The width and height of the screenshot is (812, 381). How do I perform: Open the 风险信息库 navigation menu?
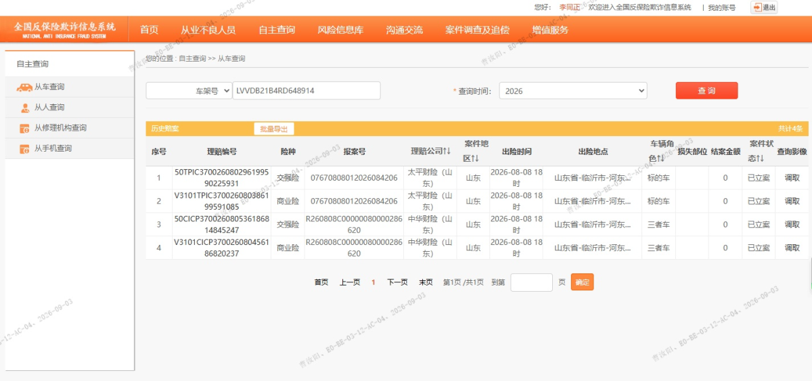[x=340, y=30]
